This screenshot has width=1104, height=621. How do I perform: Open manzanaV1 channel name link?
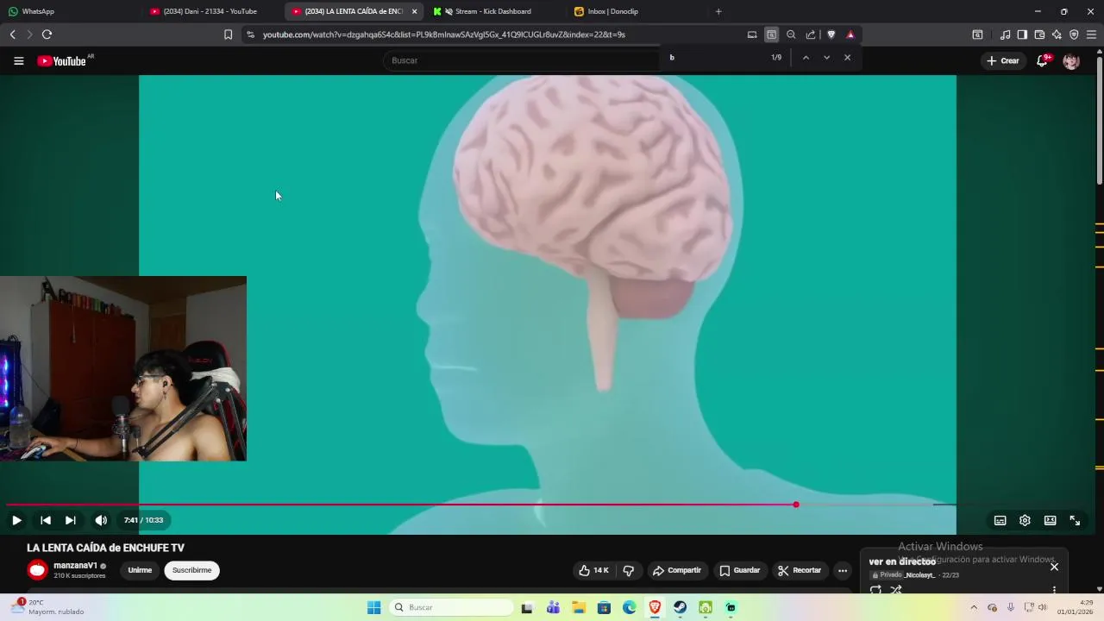75,566
